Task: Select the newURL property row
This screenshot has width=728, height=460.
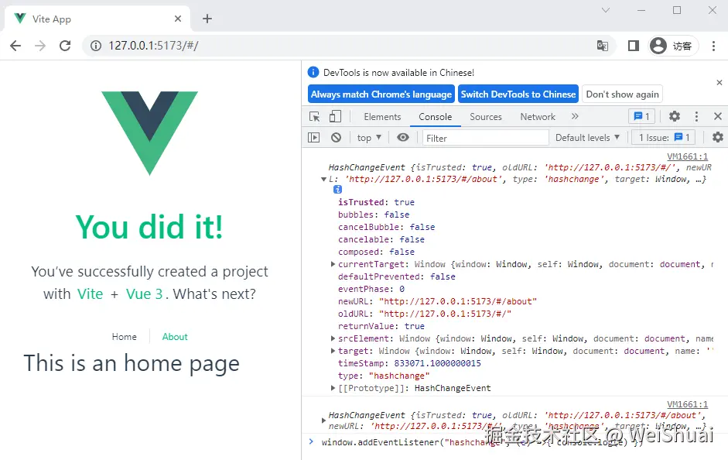Action: tap(437, 301)
